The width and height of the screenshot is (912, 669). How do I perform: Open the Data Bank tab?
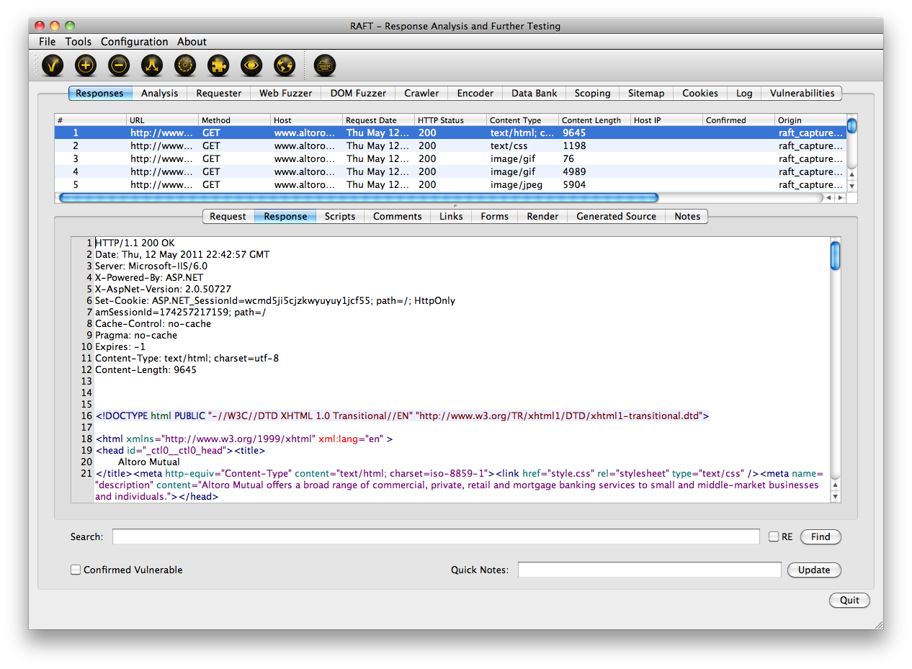535,93
